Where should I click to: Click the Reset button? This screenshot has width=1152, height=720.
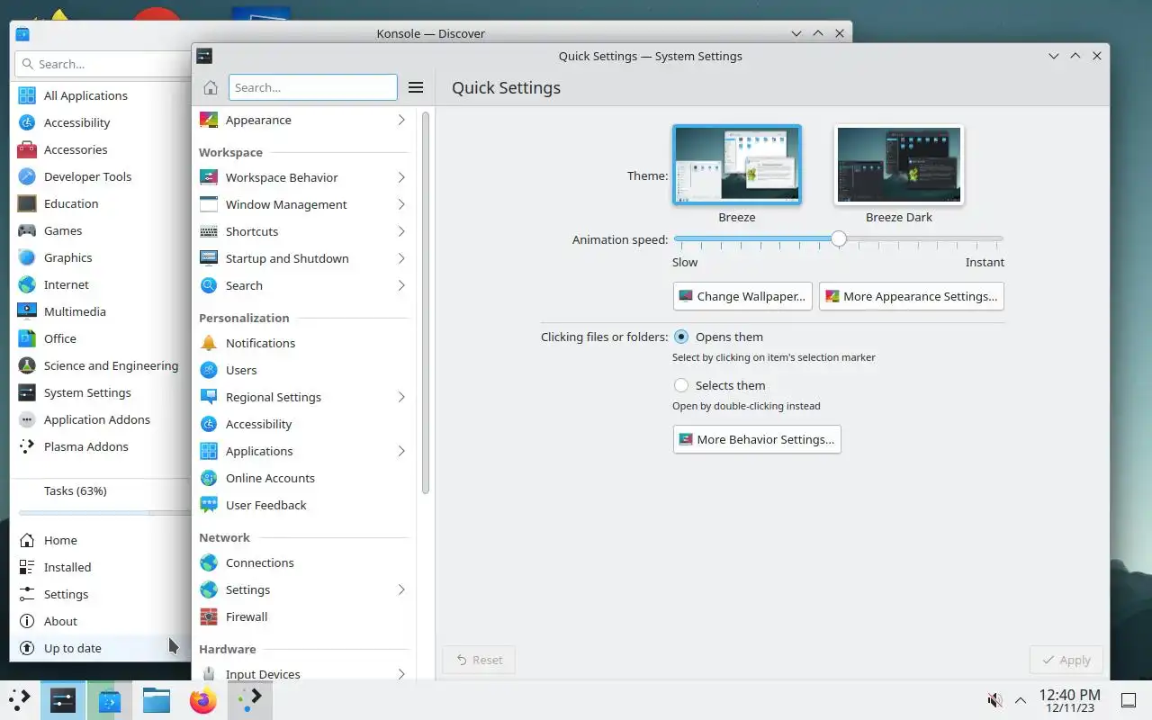pos(479,660)
